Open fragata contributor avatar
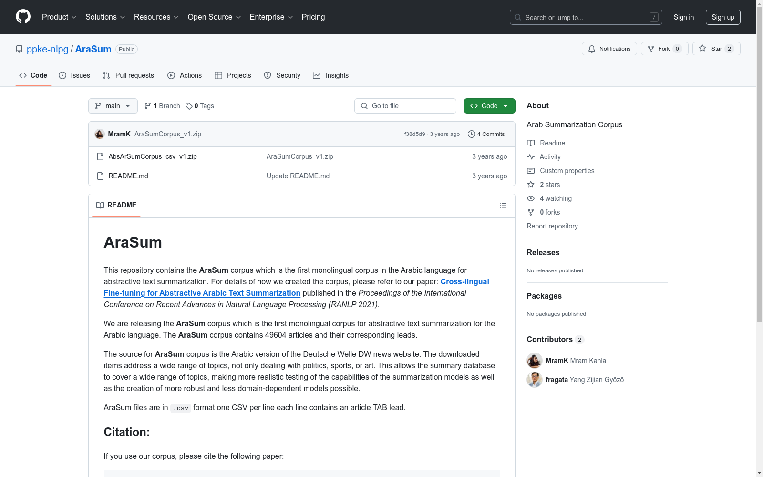 (x=535, y=380)
